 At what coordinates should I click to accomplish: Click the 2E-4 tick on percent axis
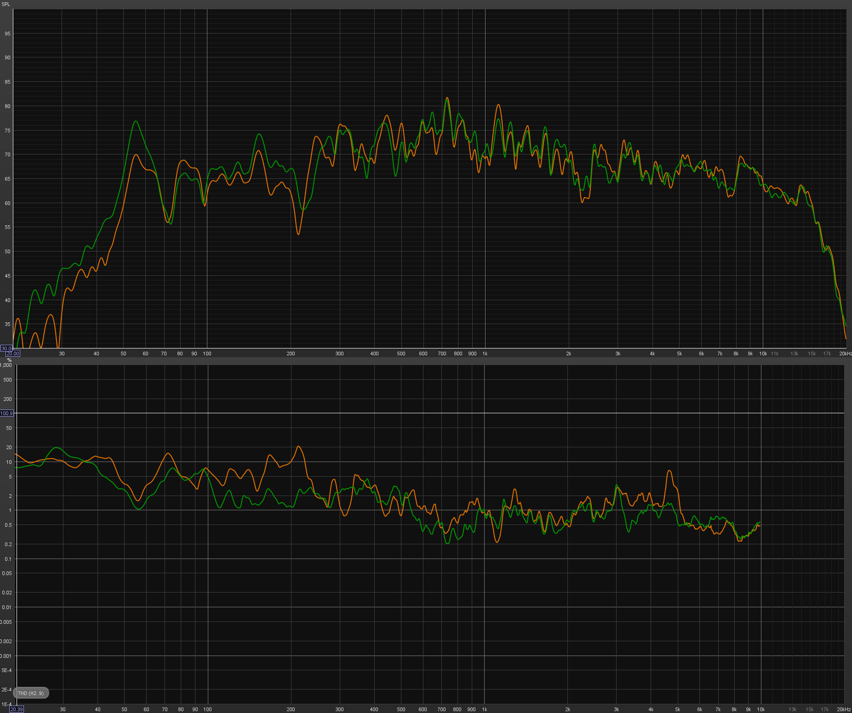pyautogui.click(x=6, y=690)
